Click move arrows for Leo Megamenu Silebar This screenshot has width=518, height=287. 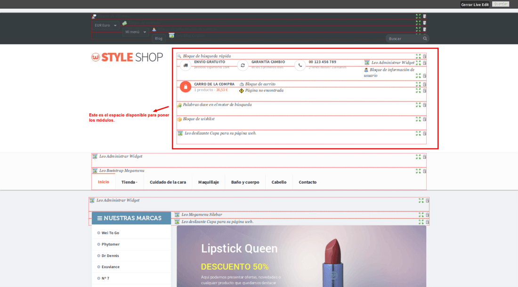421,215
